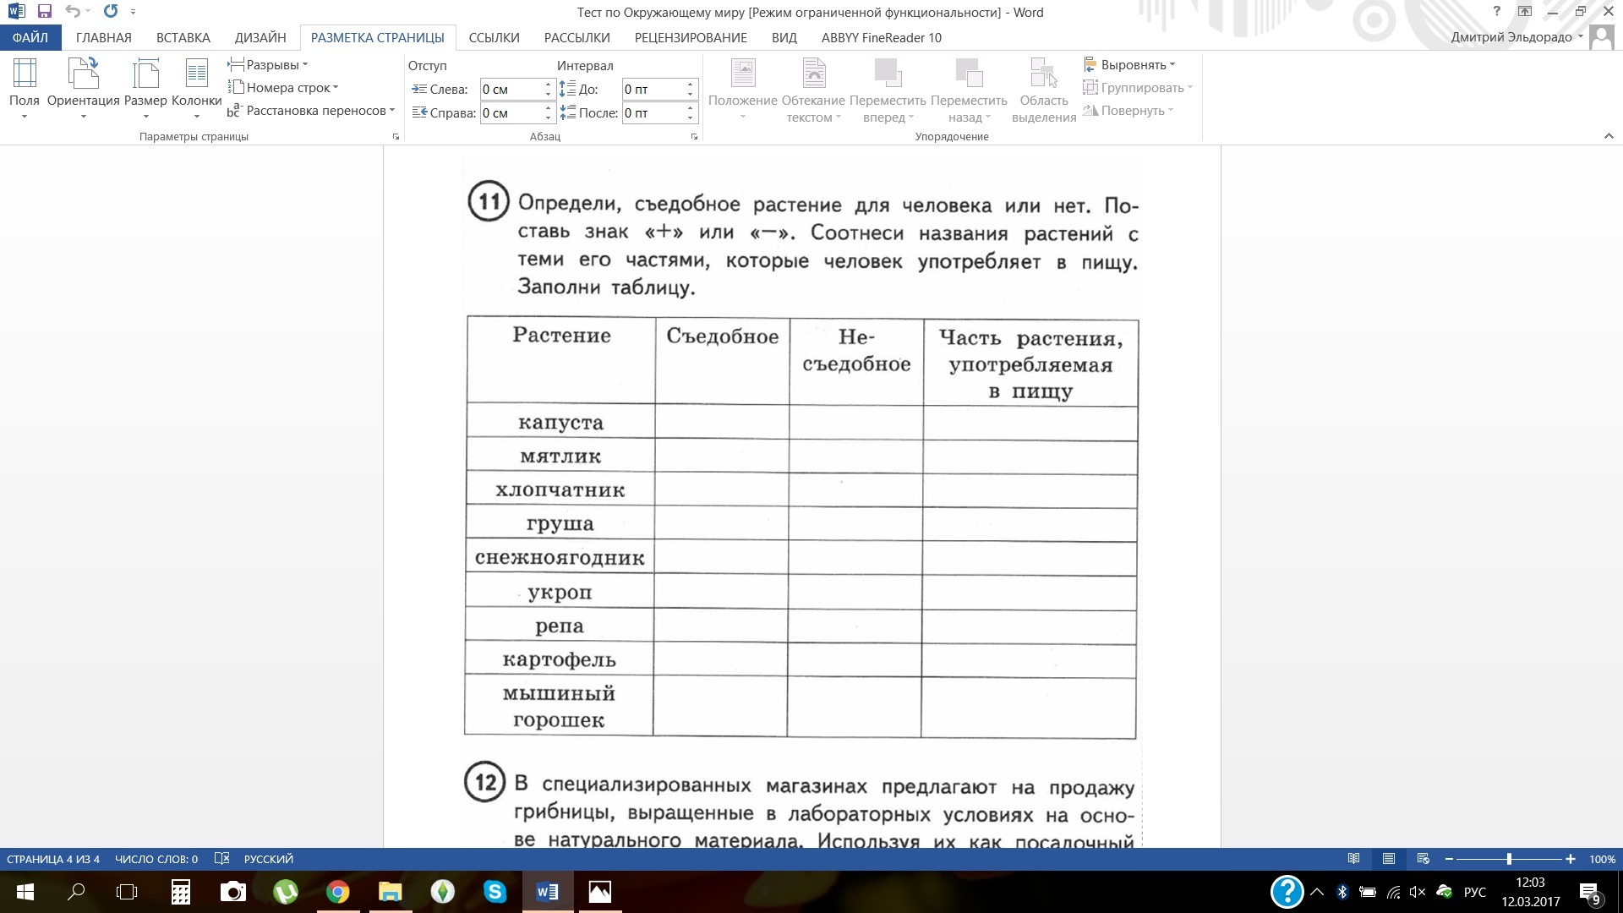Image resolution: width=1623 pixels, height=913 pixels.
Task: Open the Область выделения selection pane
Action: click(1044, 90)
